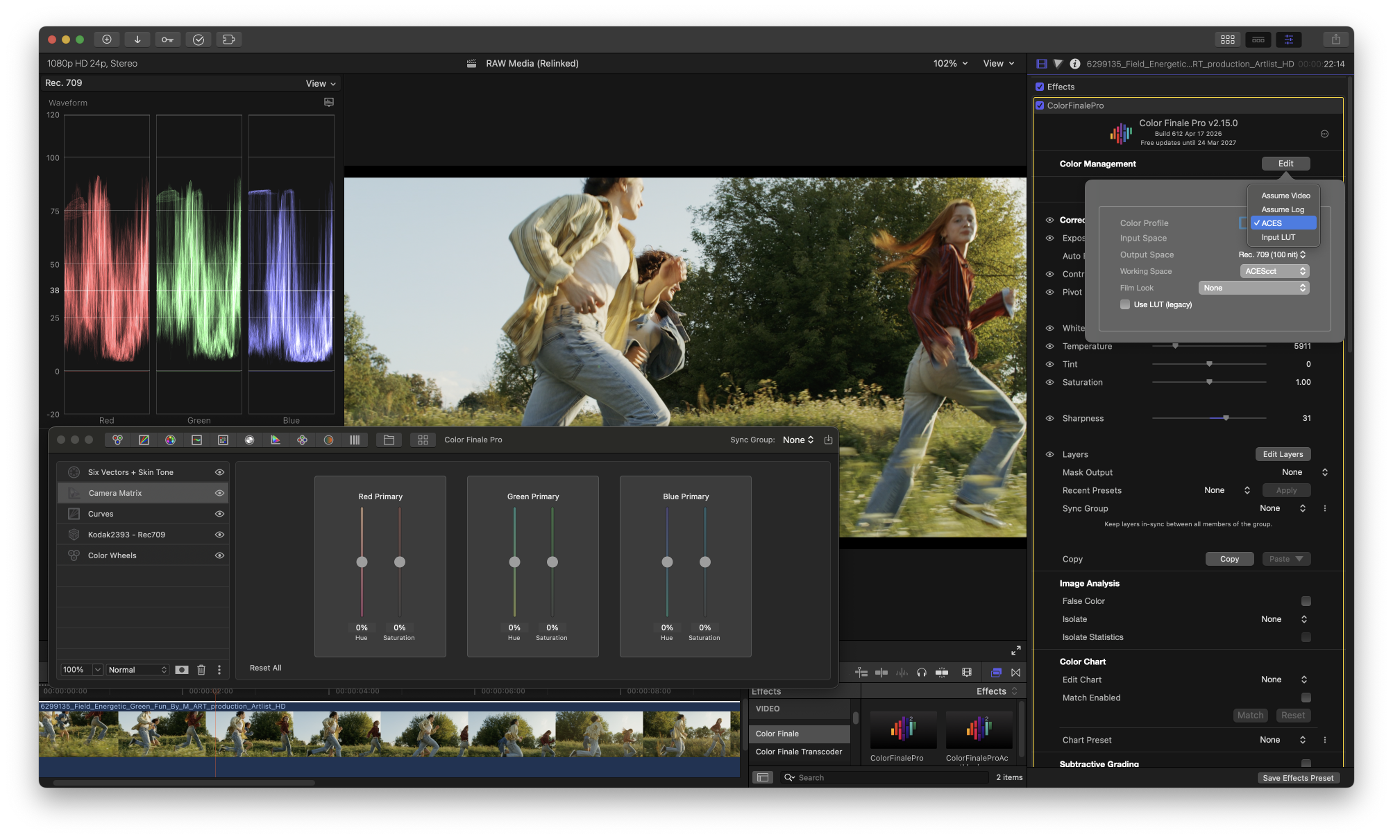Click the layer mask icon beside blend mode
This screenshot has height=839, width=1393.
(x=182, y=670)
